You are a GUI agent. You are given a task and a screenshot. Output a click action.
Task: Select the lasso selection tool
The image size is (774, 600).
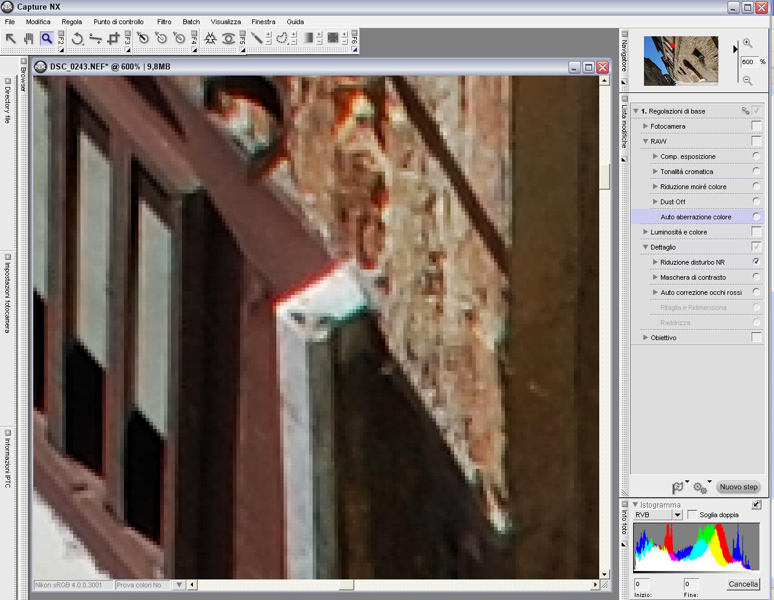(282, 38)
